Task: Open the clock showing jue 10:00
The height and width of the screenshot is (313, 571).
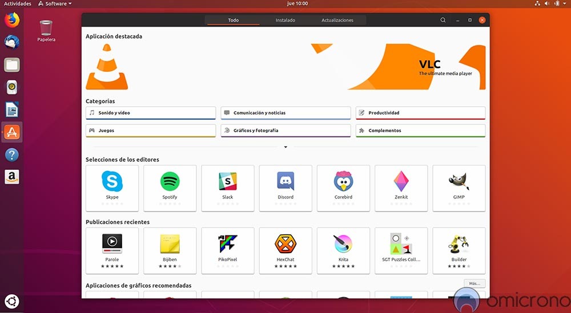Action: coord(297,3)
